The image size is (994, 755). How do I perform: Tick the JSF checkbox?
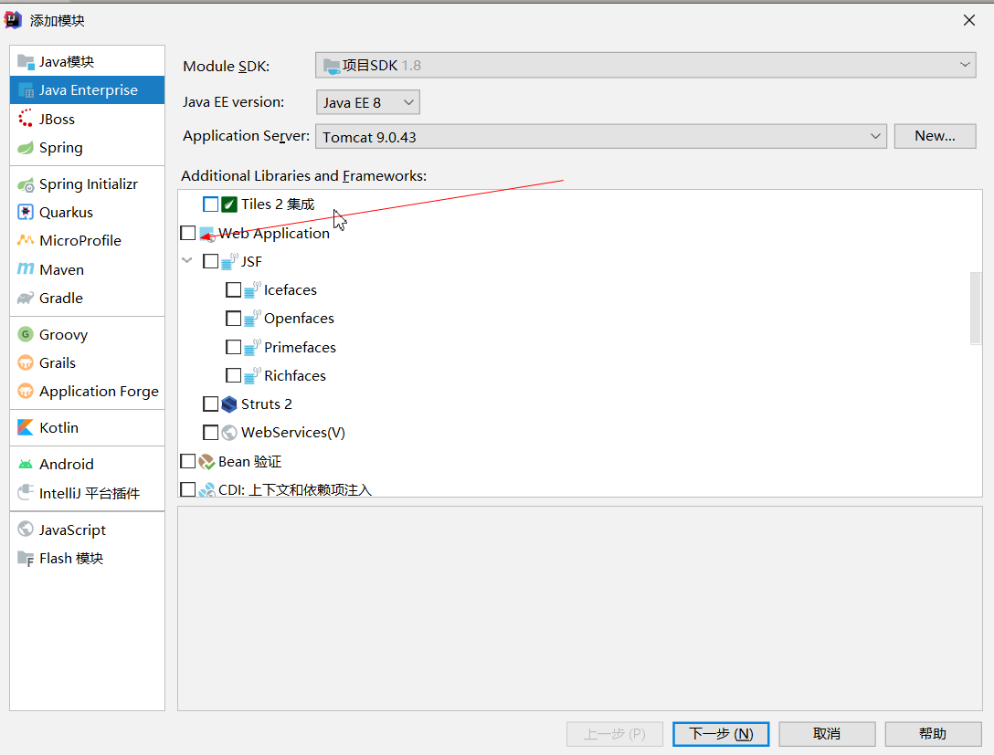pyautogui.click(x=210, y=261)
